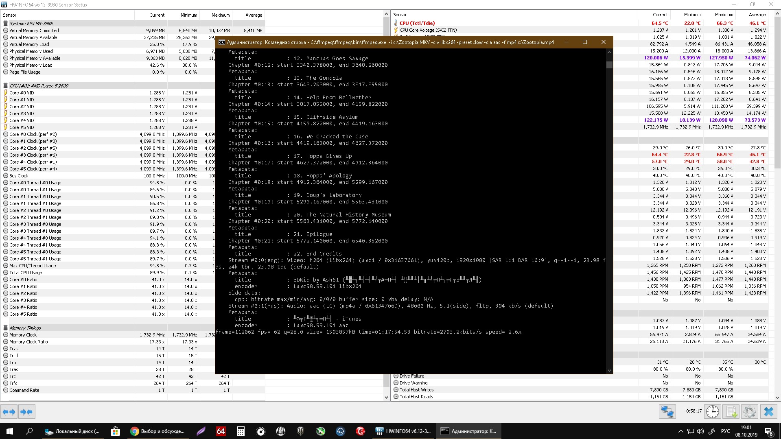781x439 pixels.
Task: Click down arrow of right sensor pane scrollbar
Action: tap(777, 398)
